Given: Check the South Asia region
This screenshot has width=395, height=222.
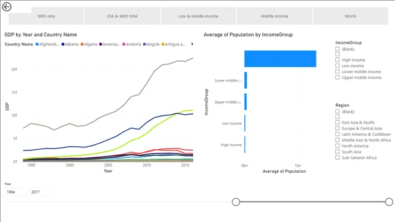Looking at the screenshot, I should [338, 152].
